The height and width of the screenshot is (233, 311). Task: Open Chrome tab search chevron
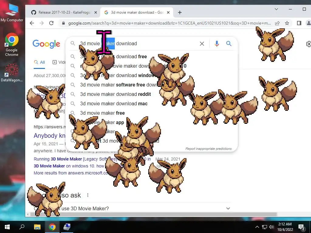click(276, 9)
